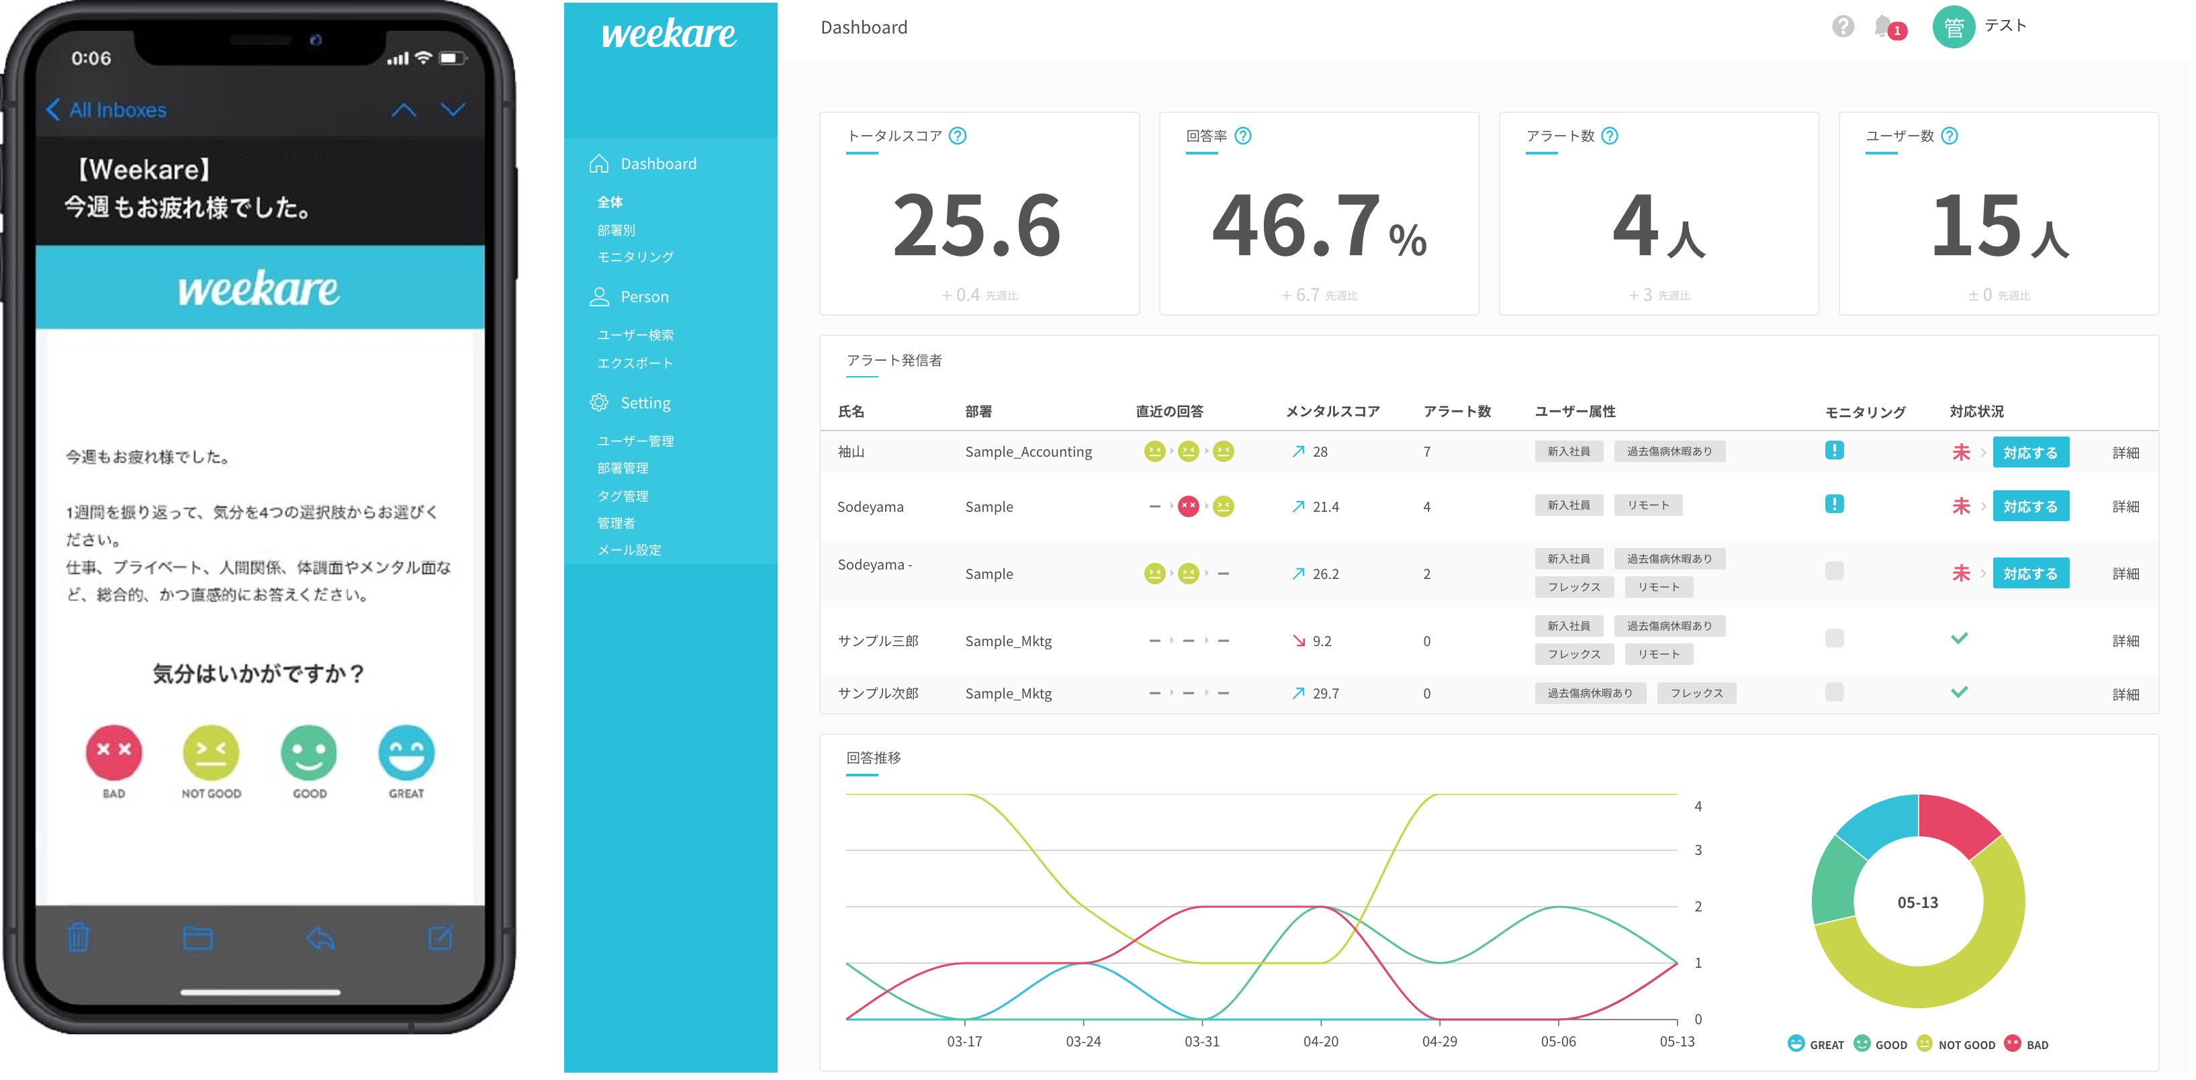Image resolution: width=2196 pixels, height=1080 pixels.
Task: Open the Setting section in sidebar
Action: [x=630, y=402]
